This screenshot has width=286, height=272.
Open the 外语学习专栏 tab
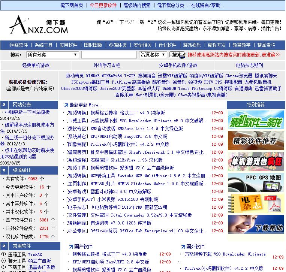pos(107,65)
